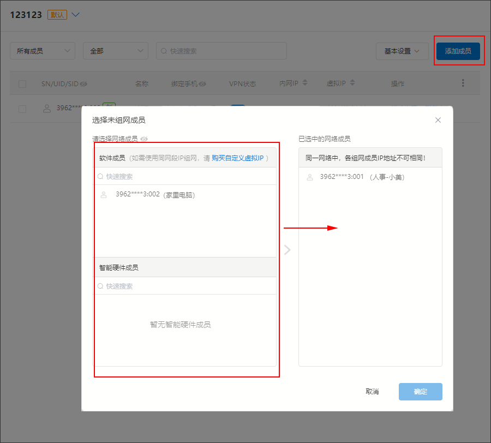Open the three-dot column options menu
Image resolution: width=491 pixels, height=443 pixels.
pyautogui.click(x=463, y=83)
